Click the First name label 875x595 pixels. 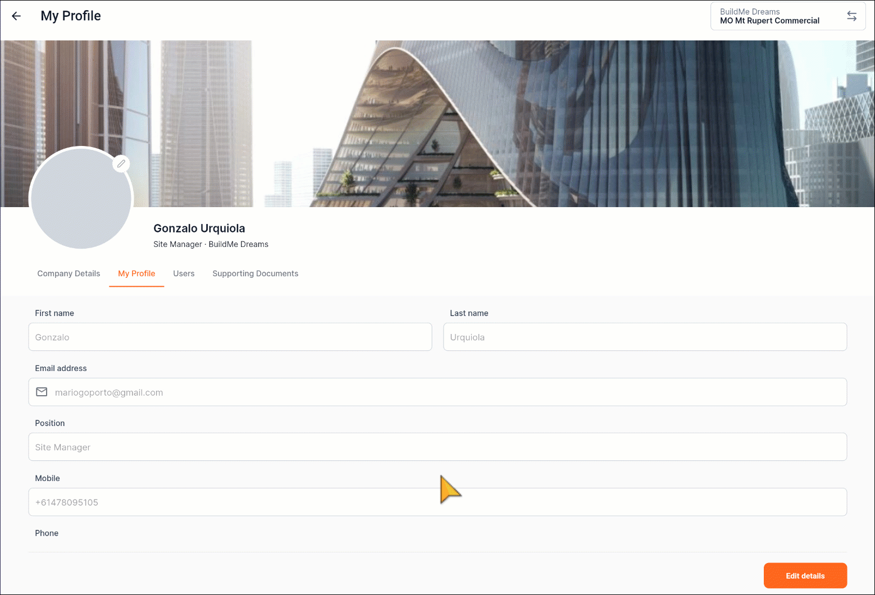[x=54, y=313]
